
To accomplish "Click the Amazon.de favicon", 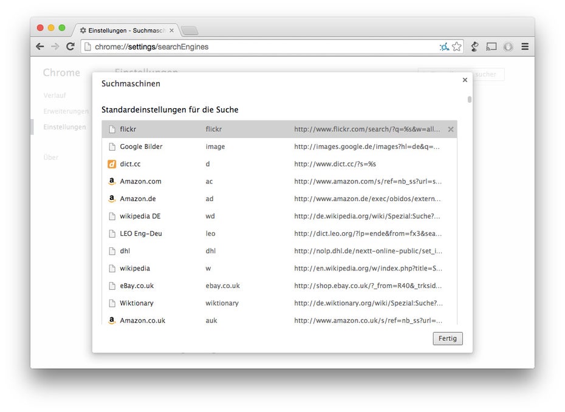I will pos(112,199).
